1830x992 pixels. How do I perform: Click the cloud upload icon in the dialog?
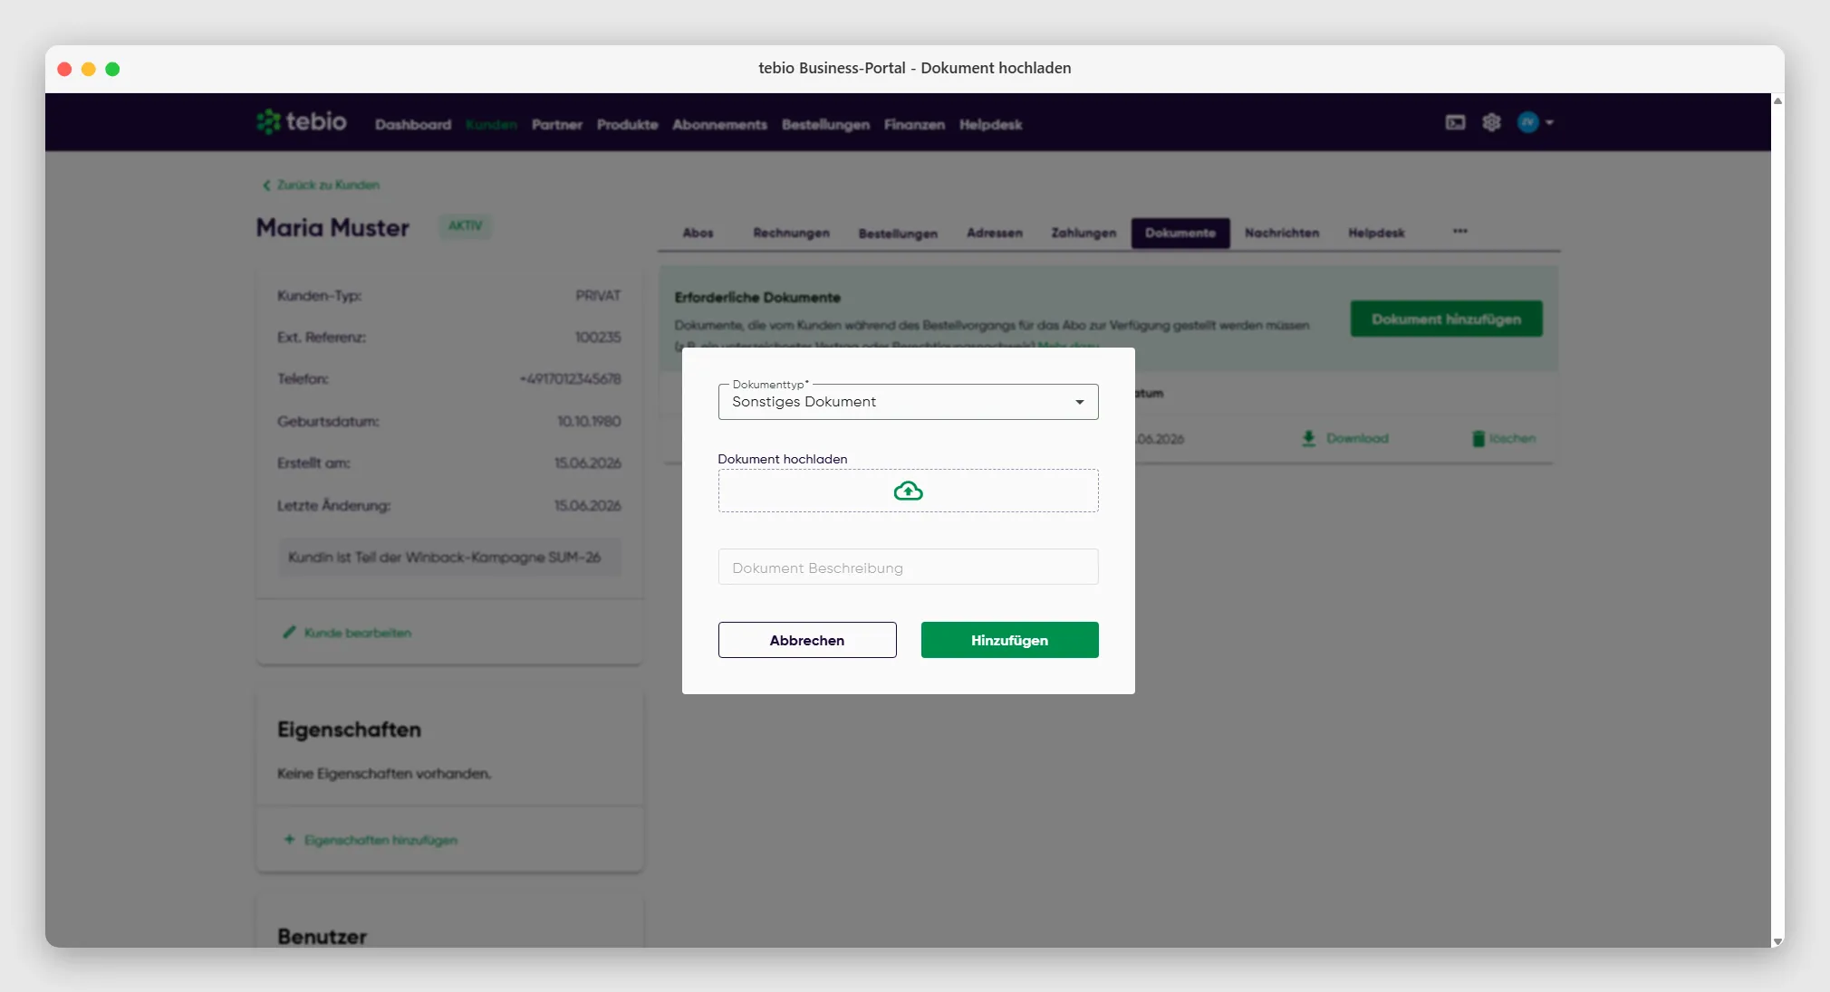pyautogui.click(x=908, y=491)
